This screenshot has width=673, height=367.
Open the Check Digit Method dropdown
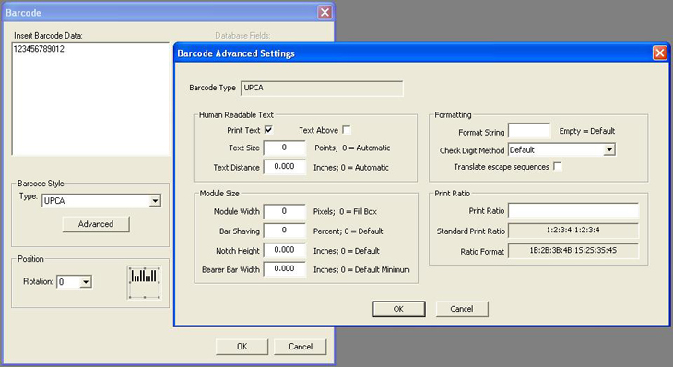tap(609, 149)
